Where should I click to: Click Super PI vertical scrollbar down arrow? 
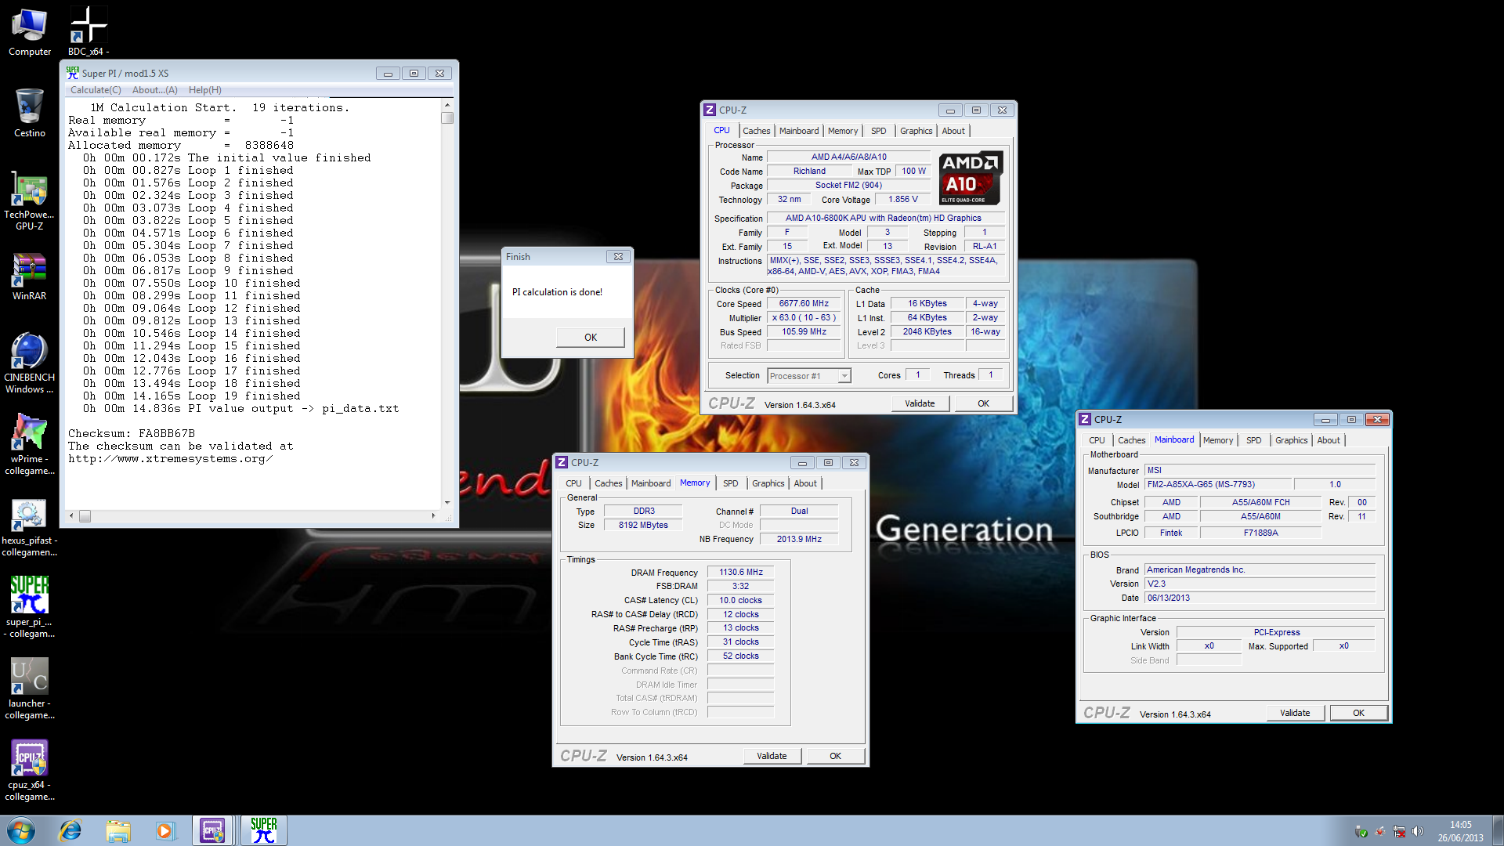(x=447, y=502)
